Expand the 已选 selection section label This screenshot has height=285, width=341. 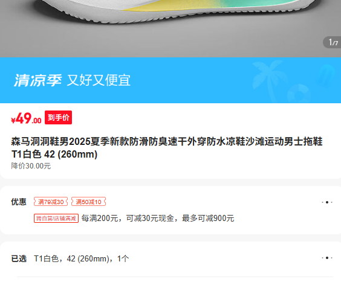pyautogui.click(x=19, y=258)
